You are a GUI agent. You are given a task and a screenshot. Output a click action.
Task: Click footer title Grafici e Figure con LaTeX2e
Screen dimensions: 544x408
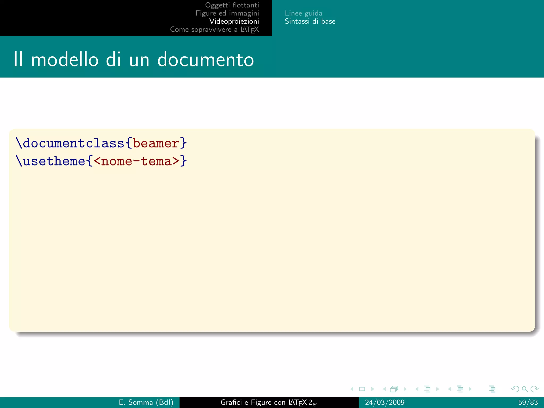pos(269,403)
